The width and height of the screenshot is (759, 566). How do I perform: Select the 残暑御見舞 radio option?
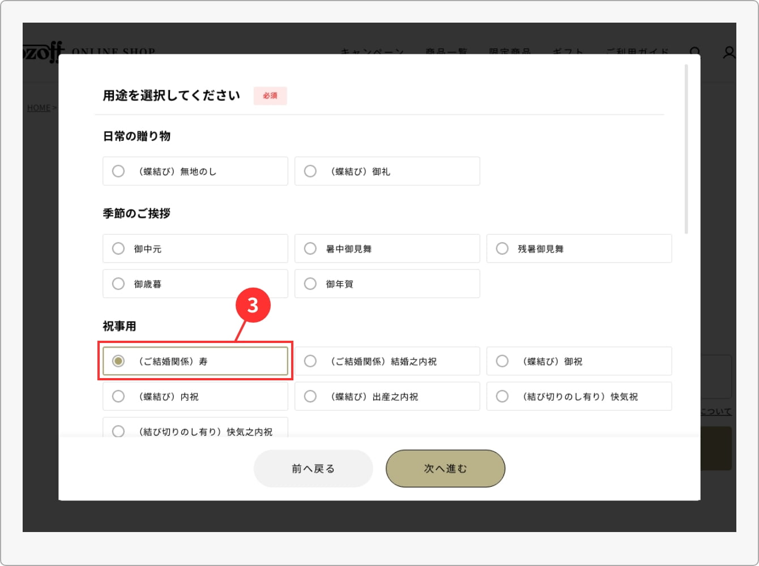pos(502,248)
